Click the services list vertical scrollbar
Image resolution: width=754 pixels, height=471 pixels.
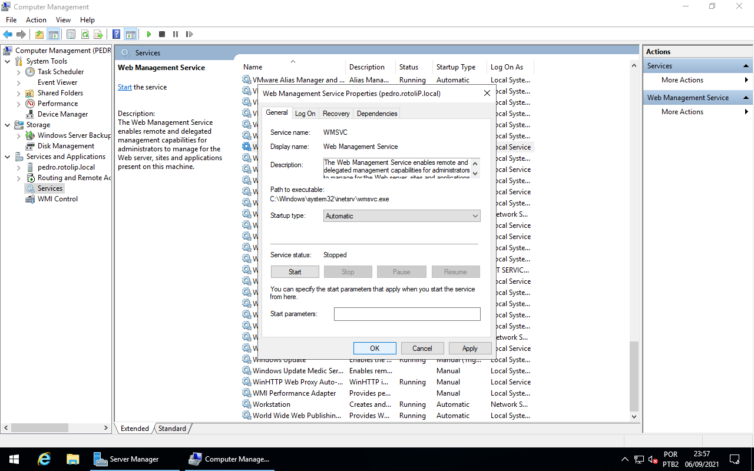tap(634, 235)
